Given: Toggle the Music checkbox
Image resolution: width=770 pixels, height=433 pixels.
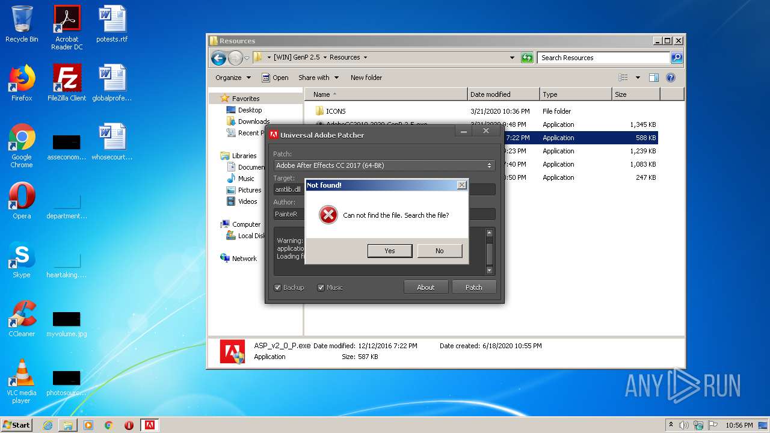Looking at the screenshot, I should (321, 287).
